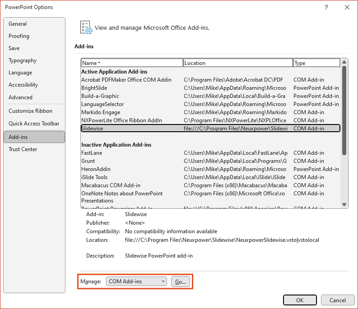
Task: Click Acrobat DC location path cell
Action: click(233, 80)
